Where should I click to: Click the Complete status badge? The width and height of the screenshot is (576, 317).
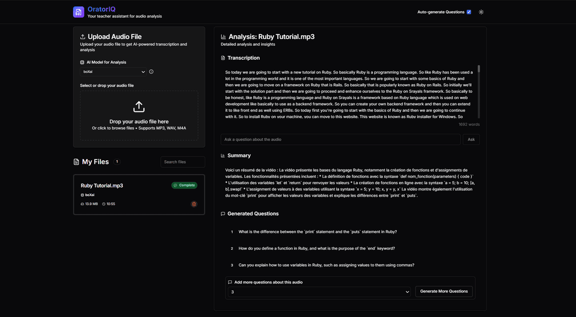[184, 185]
